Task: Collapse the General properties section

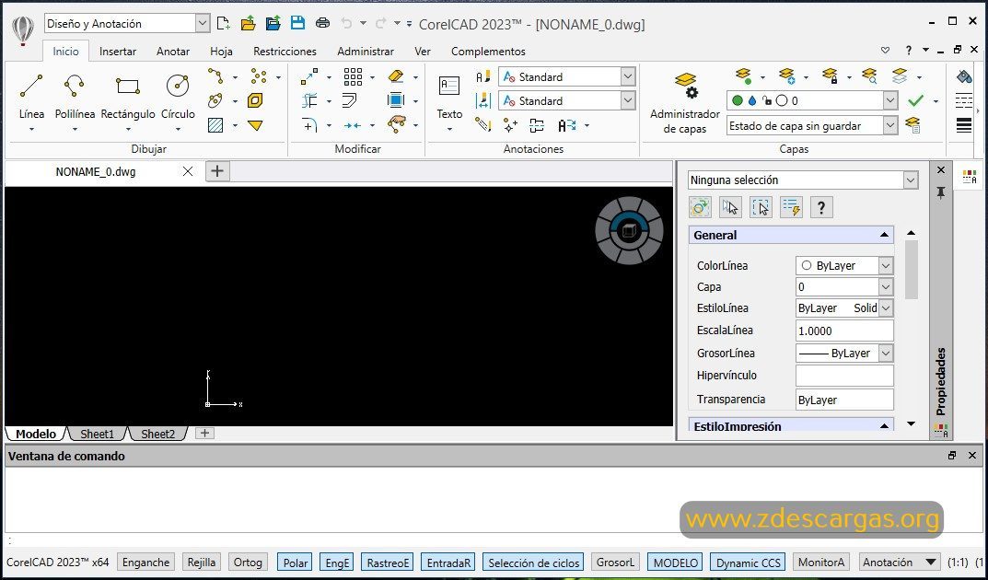Action: [884, 235]
